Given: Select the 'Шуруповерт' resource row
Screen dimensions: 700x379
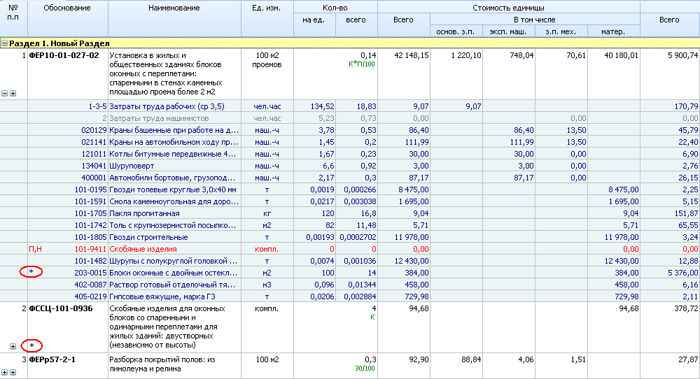Looking at the screenshot, I should 350,166.
